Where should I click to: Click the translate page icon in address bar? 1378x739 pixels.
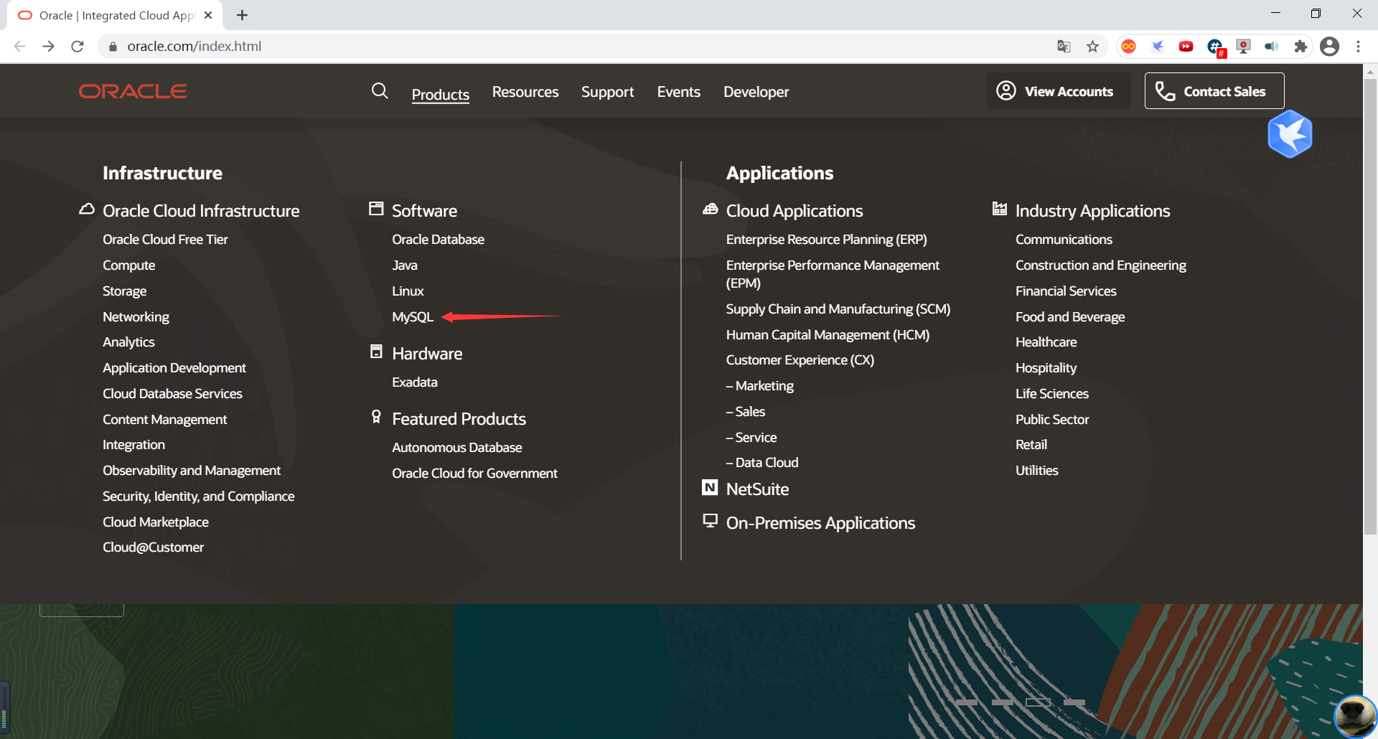click(x=1064, y=46)
